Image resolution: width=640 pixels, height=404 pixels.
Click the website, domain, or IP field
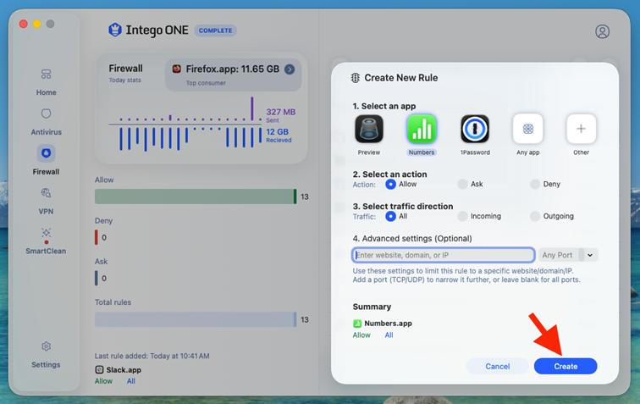pos(444,255)
